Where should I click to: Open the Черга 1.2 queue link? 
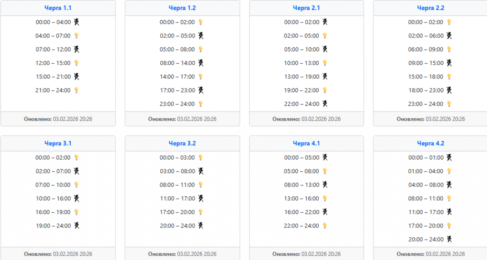tap(182, 8)
